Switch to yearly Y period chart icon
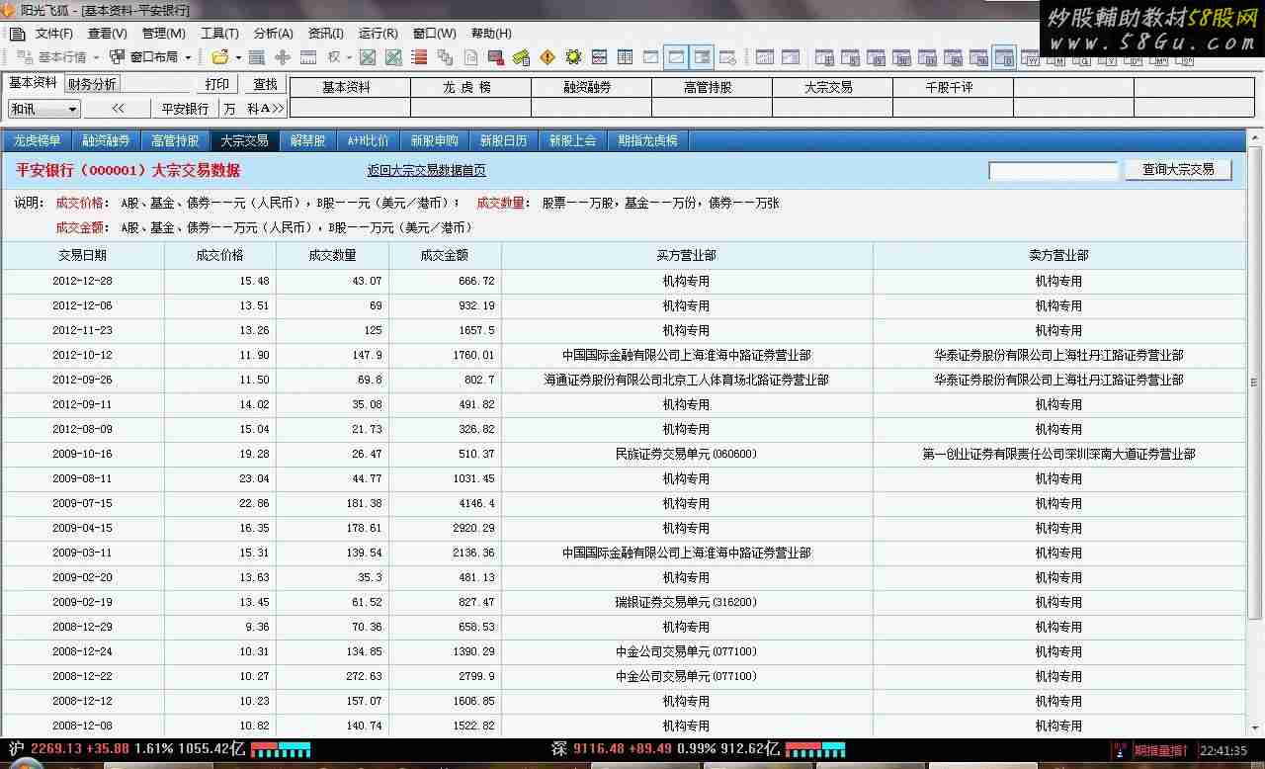Screen dimensions: 1265x769 pos(1108,60)
